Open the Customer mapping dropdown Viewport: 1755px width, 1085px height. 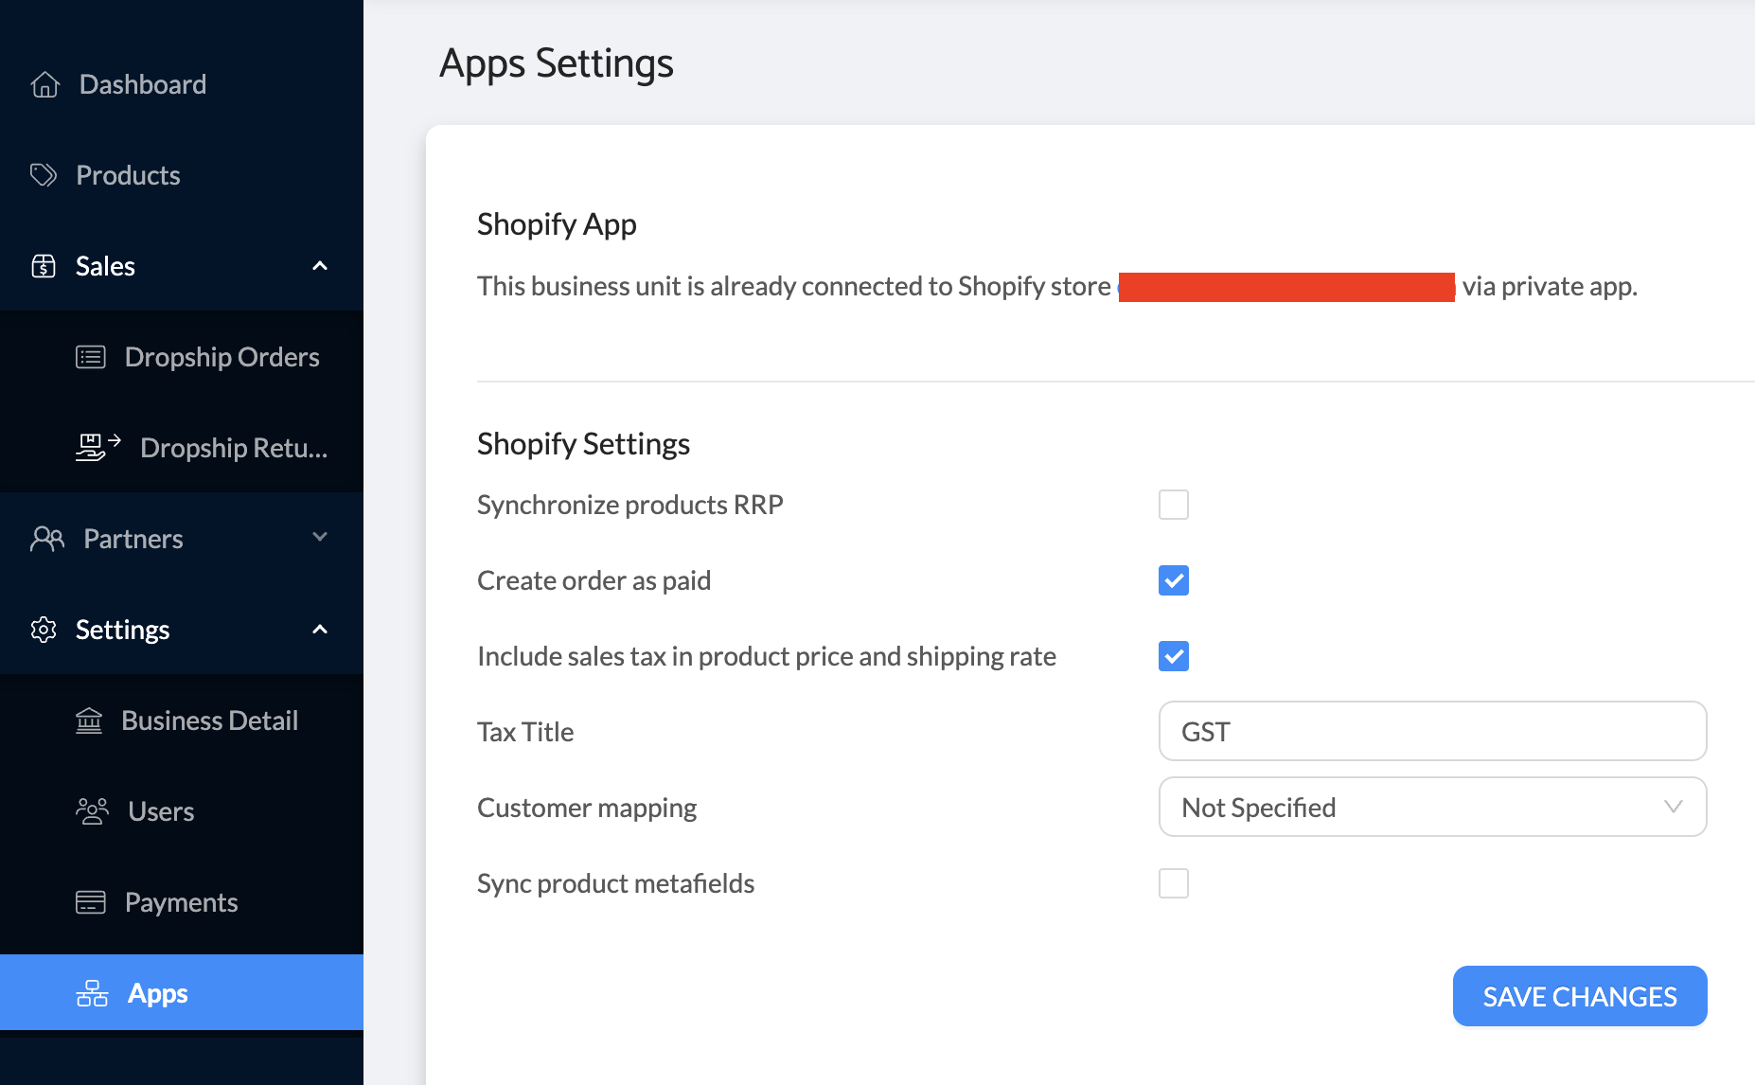[x=1432, y=808]
